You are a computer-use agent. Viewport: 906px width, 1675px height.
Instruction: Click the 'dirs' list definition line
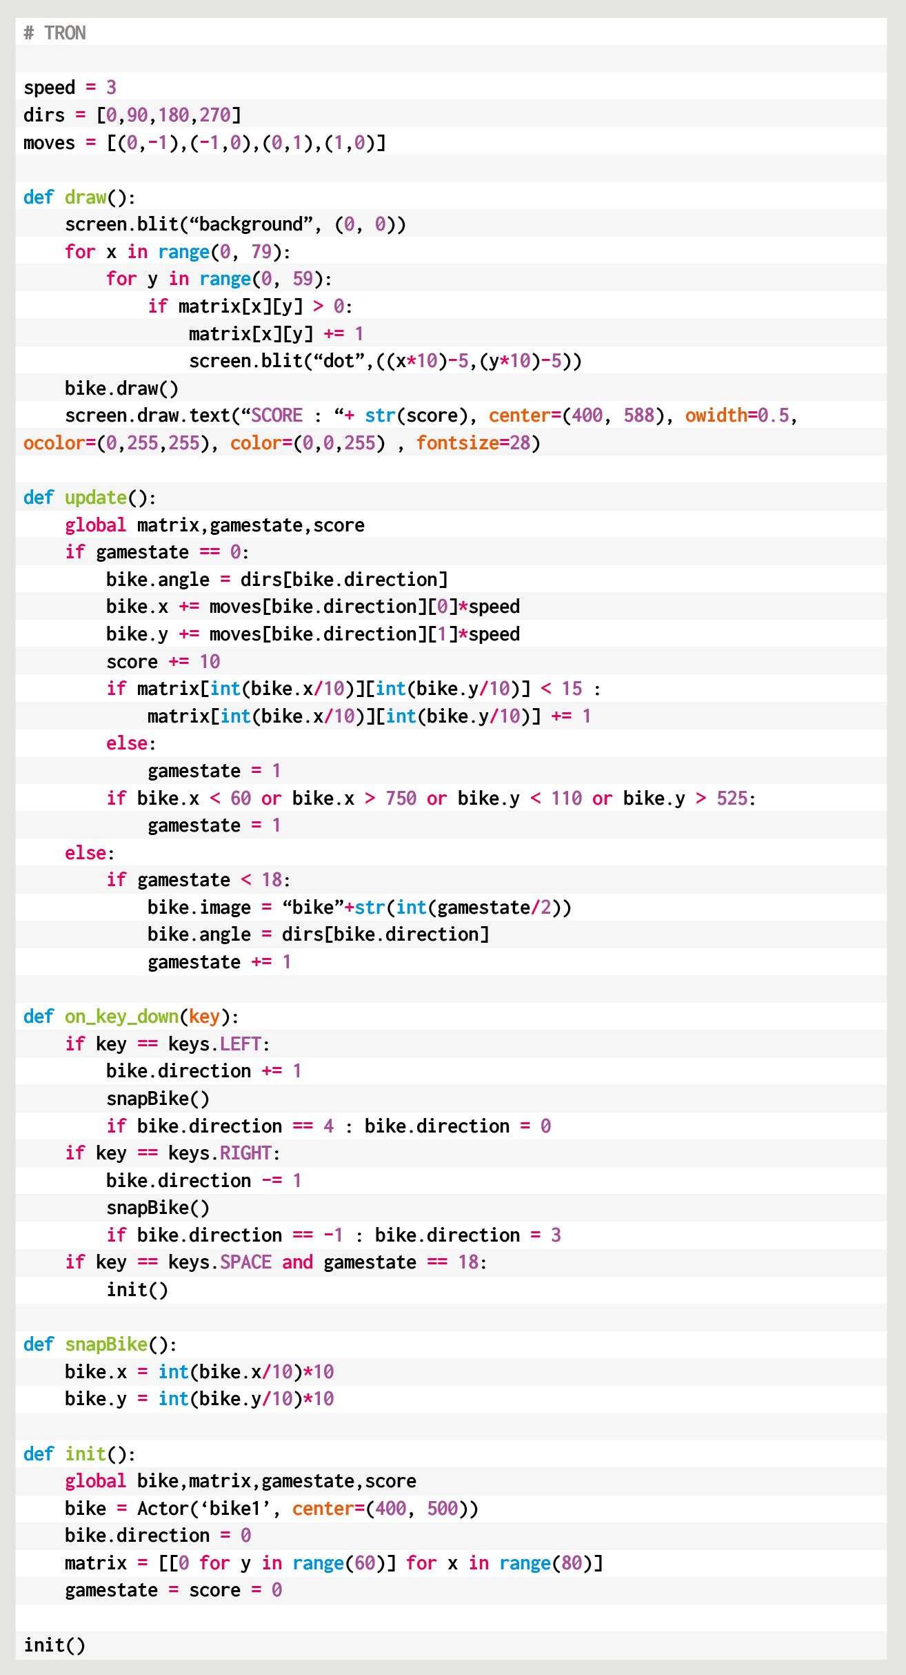pyautogui.click(x=132, y=115)
